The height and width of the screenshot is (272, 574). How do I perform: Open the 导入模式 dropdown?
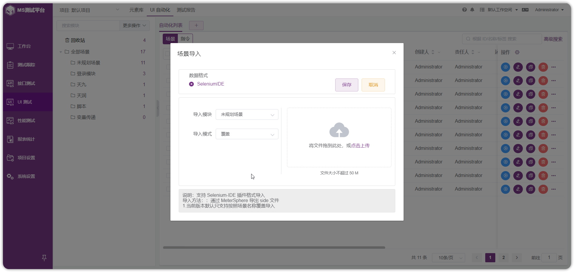point(247,134)
